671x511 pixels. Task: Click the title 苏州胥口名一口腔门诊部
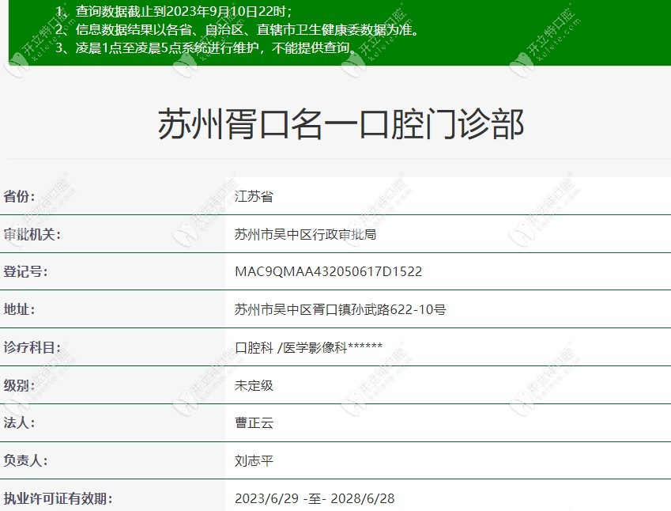click(341, 124)
